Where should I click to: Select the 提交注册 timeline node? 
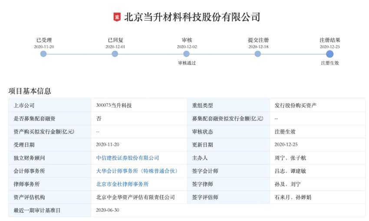click(258, 54)
